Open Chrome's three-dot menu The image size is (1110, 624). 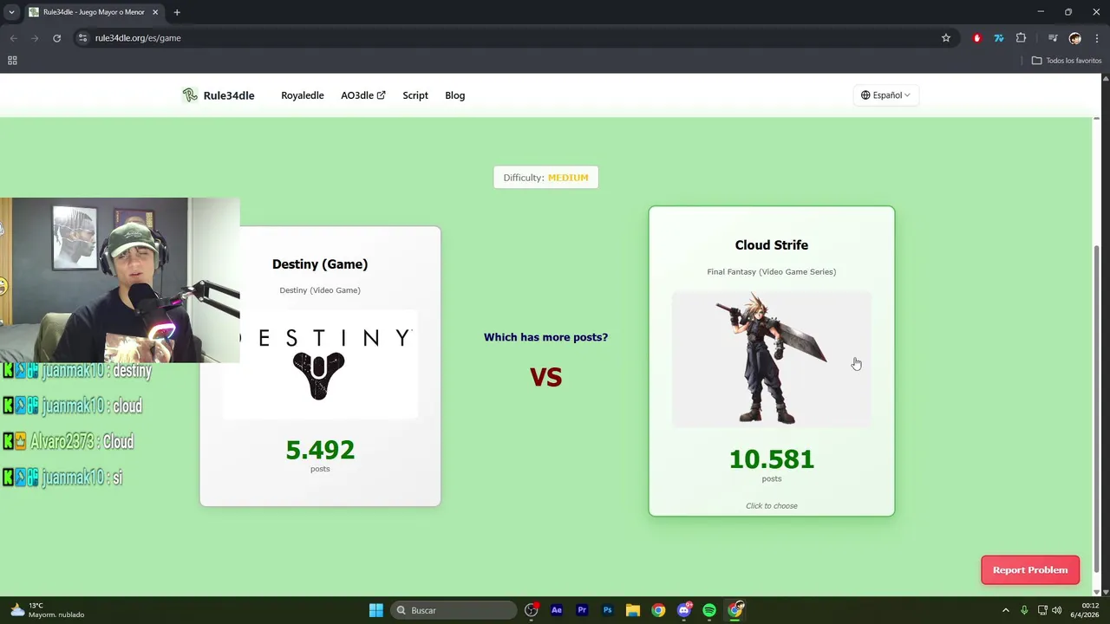[1097, 38]
